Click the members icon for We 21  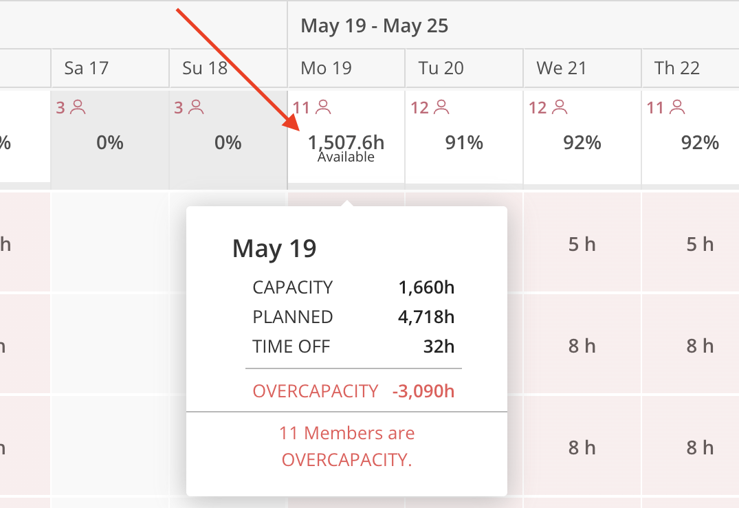(560, 107)
